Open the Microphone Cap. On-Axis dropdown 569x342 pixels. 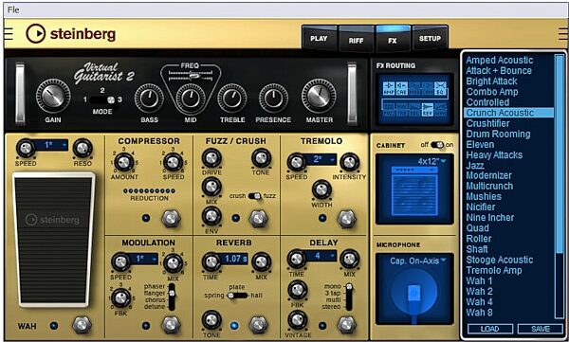click(418, 261)
